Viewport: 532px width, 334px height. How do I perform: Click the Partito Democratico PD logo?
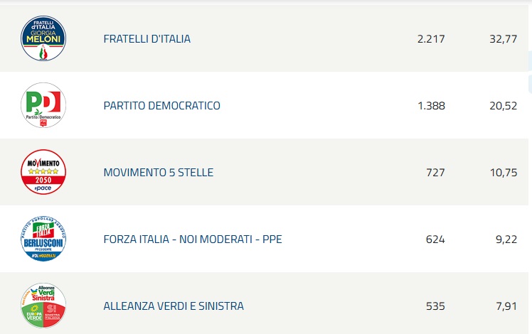(x=43, y=105)
